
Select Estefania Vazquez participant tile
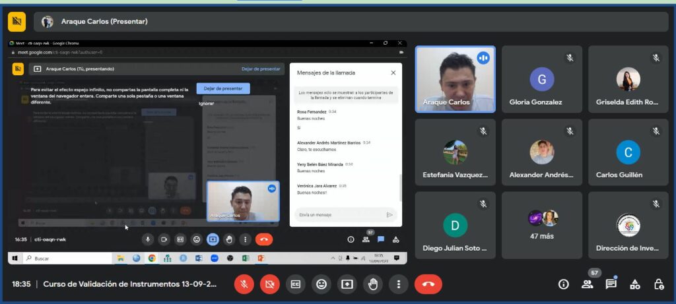(456, 152)
